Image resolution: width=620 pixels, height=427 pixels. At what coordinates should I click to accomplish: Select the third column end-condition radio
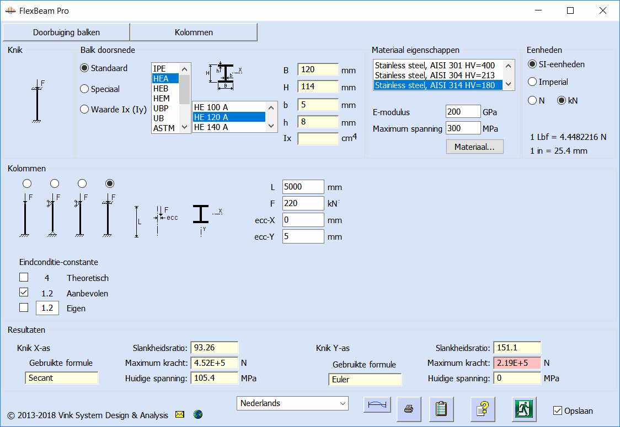pyautogui.click(x=82, y=183)
